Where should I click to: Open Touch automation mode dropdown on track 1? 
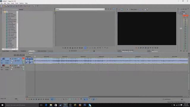pyautogui.click(x=21, y=61)
